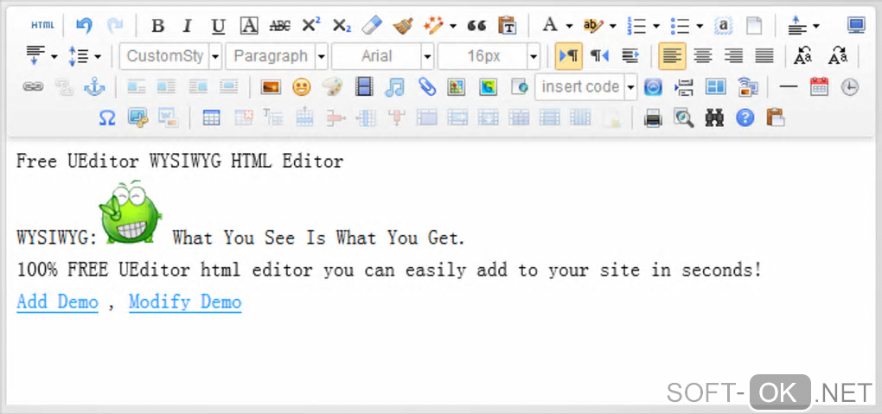The image size is (882, 414).
Task: Open the highlight background color arrow
Action: tap(612, 25)
